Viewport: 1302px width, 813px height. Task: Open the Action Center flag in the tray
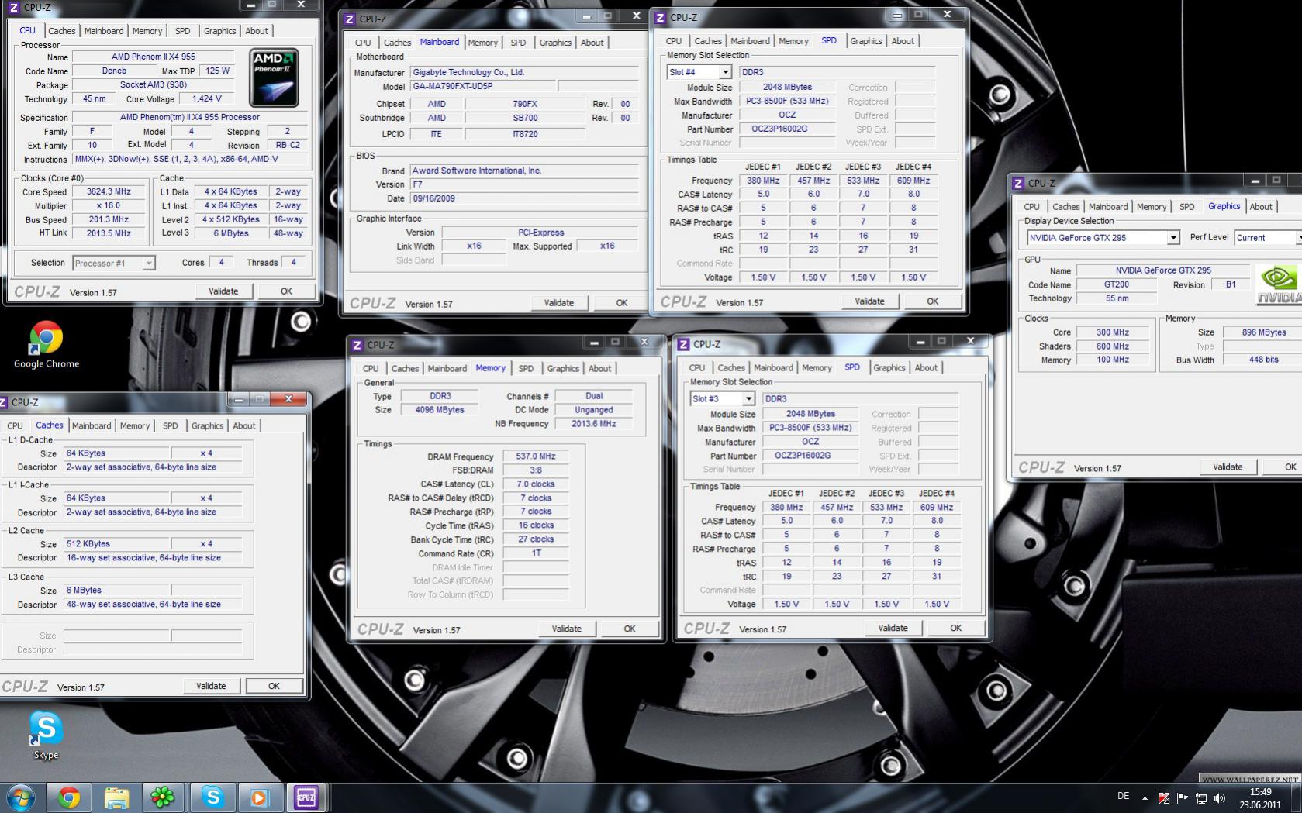(x=1183, y=797)
